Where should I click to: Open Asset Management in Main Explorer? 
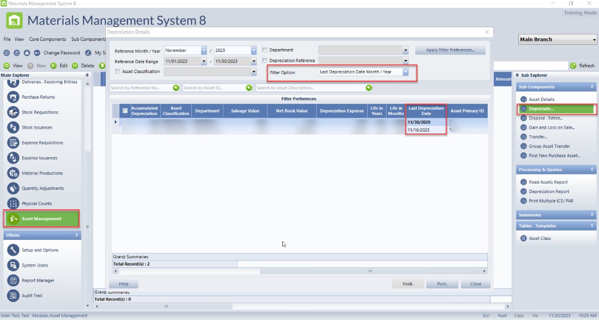[x=41, y=219]
